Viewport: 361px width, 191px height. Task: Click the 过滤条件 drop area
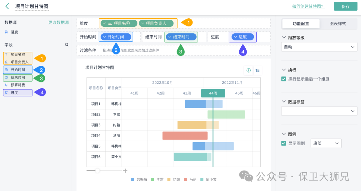[x=173, y=50]
